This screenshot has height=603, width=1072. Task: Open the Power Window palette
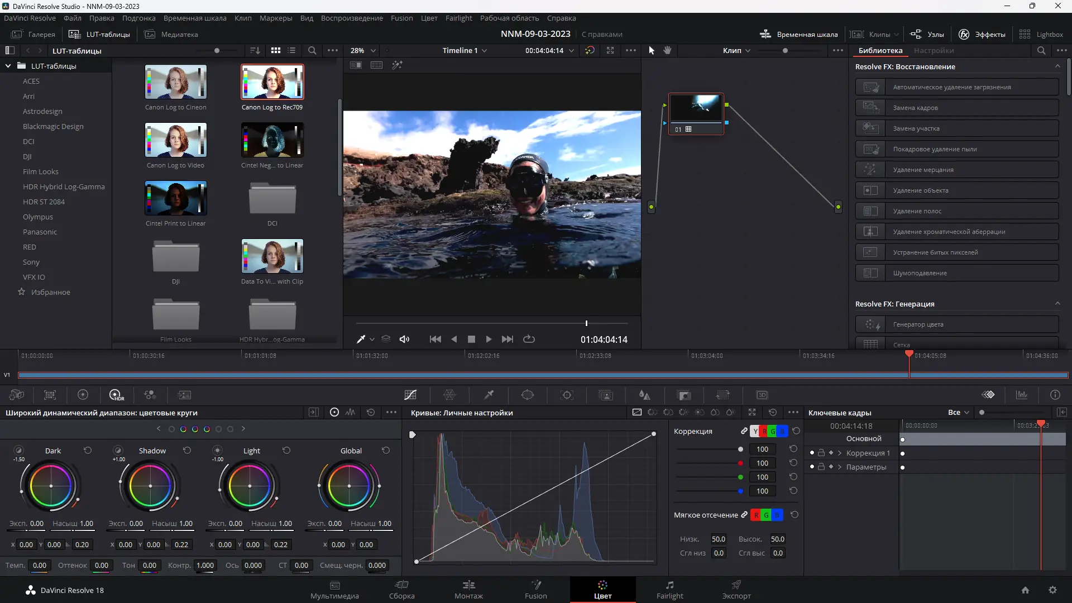(x=528, y=395)
